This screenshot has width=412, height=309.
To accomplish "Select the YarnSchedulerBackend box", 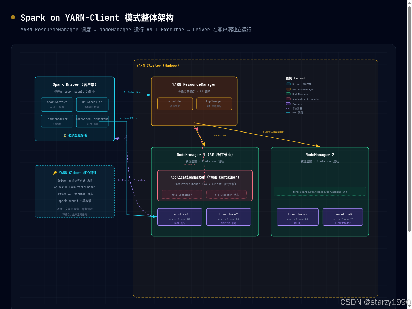I will click(92, 121).
